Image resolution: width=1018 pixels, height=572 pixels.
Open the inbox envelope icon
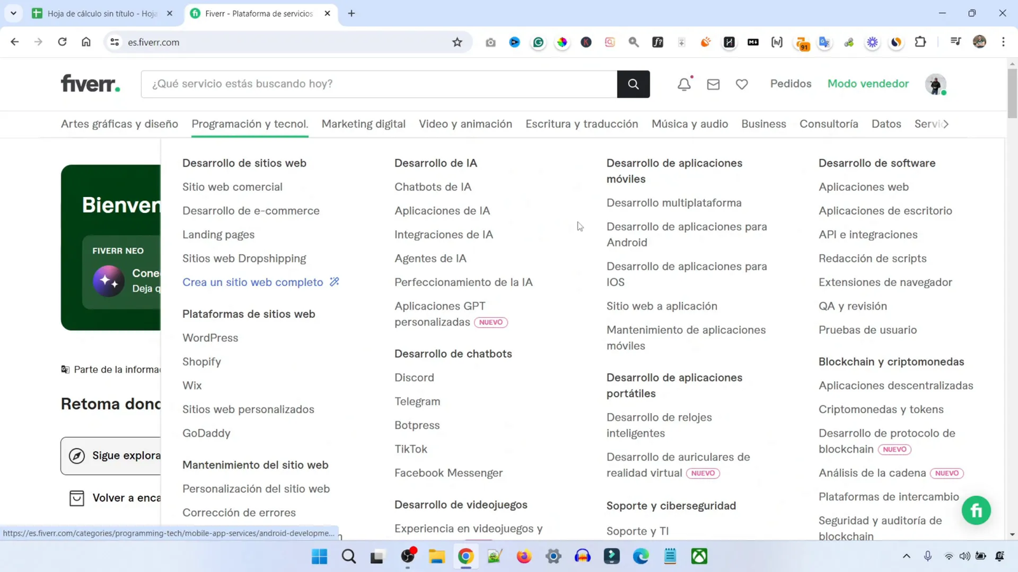(x=713, y=83)
